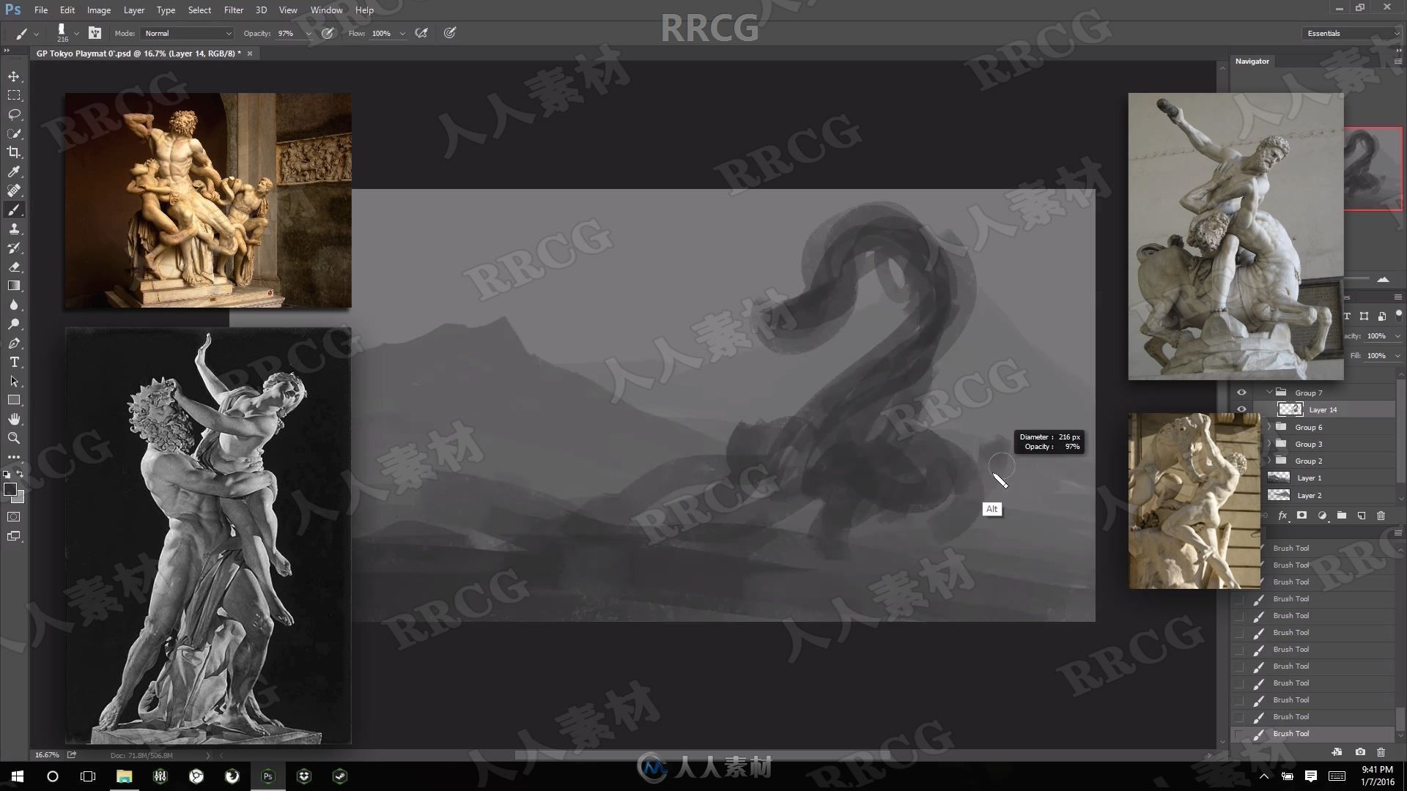Expand Group 2 layer group
The height and width of the screenshot is (791, 1407).
(x=1270, y=461)
